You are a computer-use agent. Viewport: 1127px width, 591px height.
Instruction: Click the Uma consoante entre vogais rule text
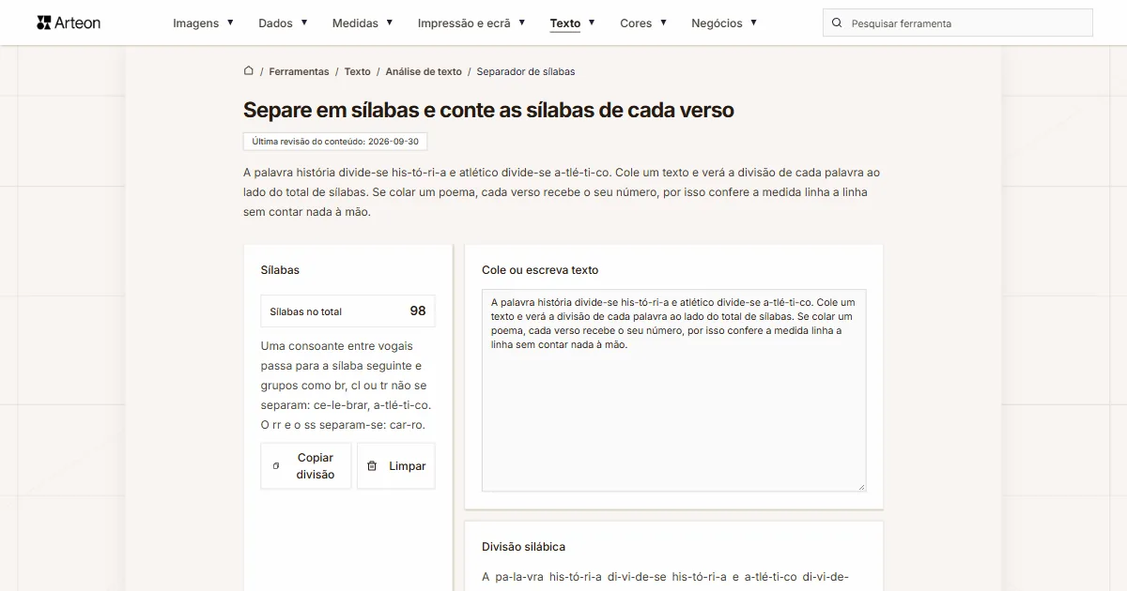346,386
